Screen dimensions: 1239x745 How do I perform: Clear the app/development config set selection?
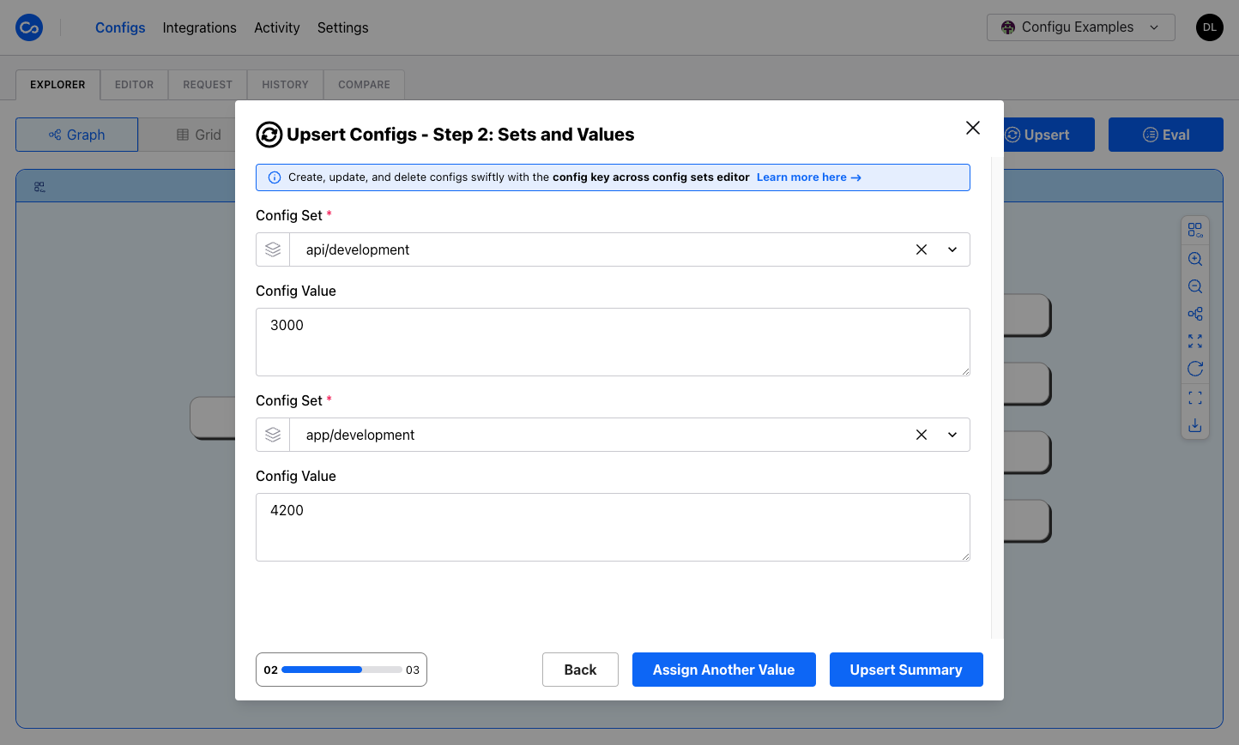click(x=922, y=435)
